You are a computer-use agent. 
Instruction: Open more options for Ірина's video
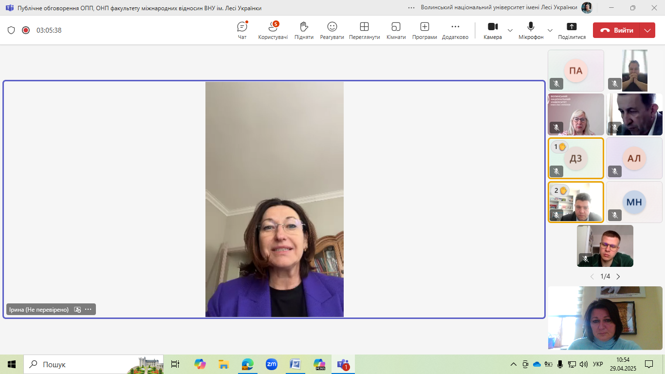[88, 309]
